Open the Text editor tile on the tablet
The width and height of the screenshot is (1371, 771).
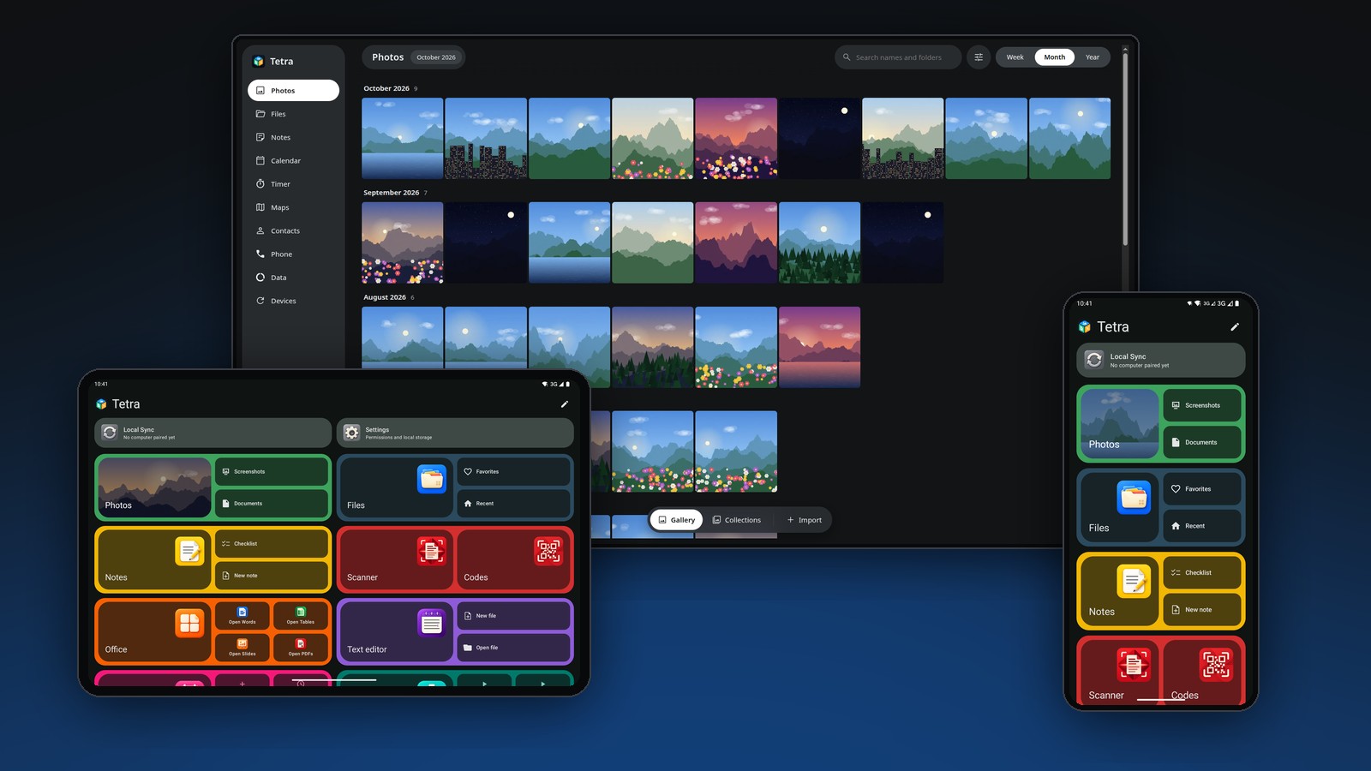pos(395,631)
